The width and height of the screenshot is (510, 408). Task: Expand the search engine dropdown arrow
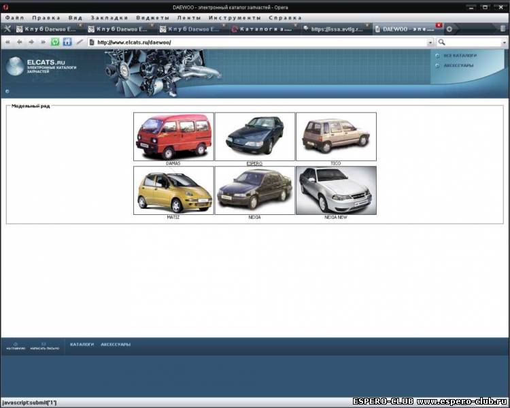[x=504, y=42]
